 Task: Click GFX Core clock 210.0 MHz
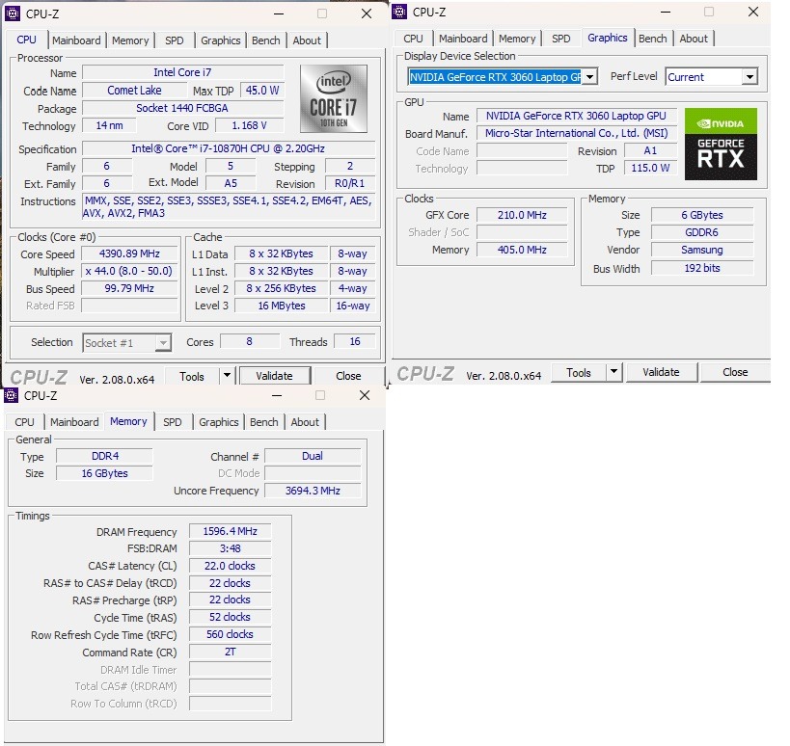[x=522, y=215]
